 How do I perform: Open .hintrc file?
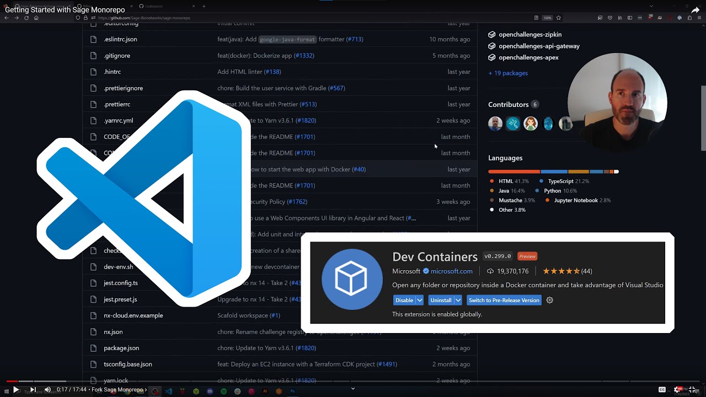(112, 72)
